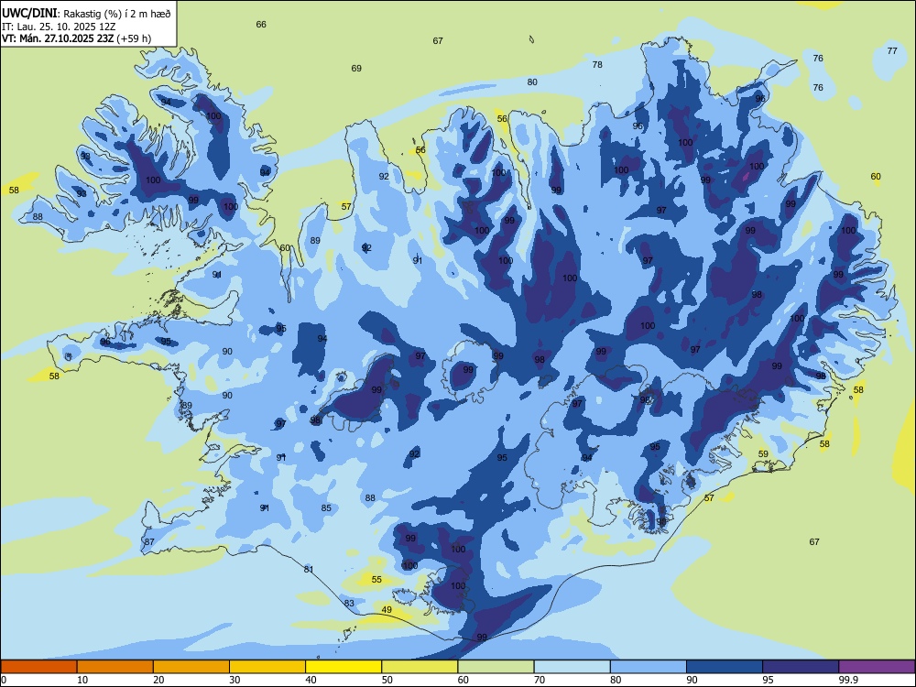Click the legend tick label '70'
The image size is (916, 687).
point(540,680)
